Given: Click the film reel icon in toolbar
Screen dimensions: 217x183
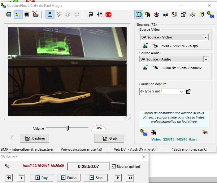Looking at the screenshot, I should pos(210,14).
